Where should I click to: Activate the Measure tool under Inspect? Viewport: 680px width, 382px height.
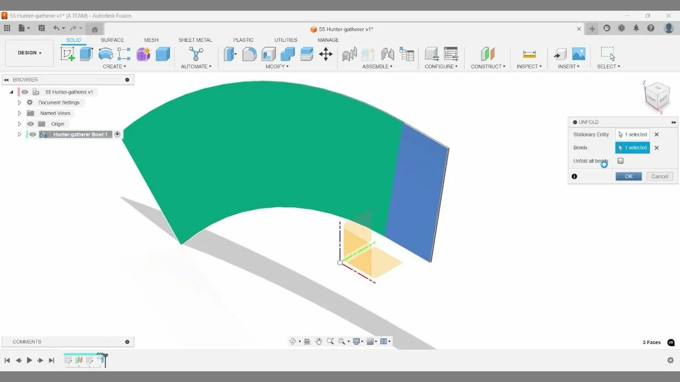[x=529, y=54]
